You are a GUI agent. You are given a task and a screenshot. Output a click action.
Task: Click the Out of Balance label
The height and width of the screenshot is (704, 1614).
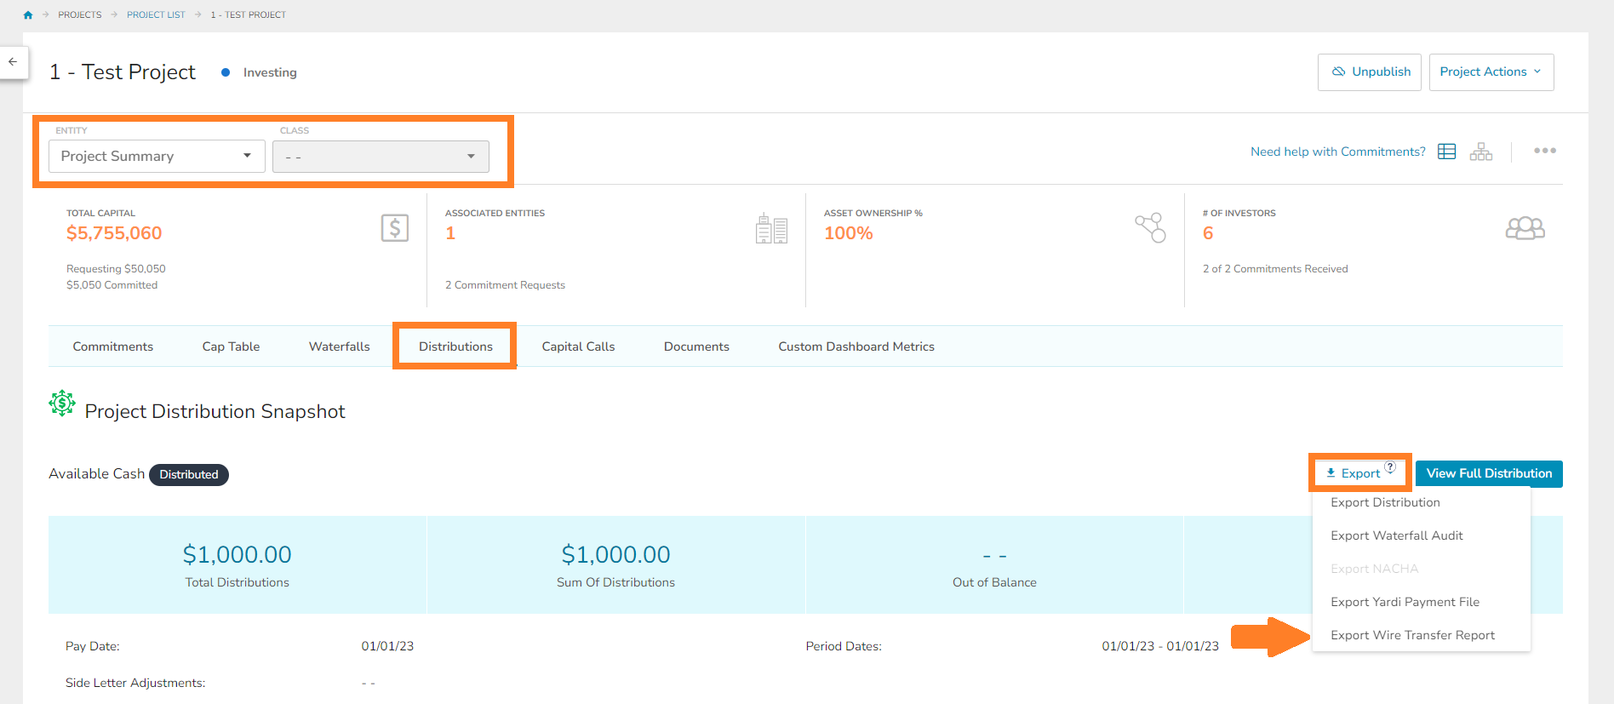coord(994,582)
